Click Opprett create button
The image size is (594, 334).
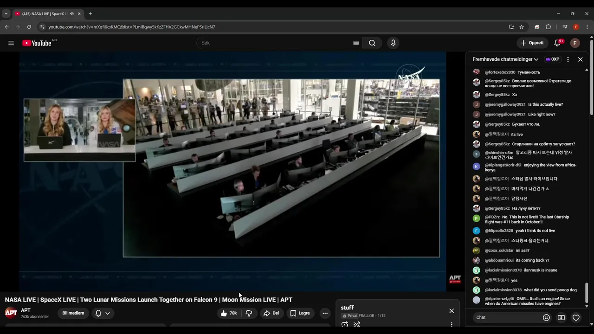(x=532, y=43)
